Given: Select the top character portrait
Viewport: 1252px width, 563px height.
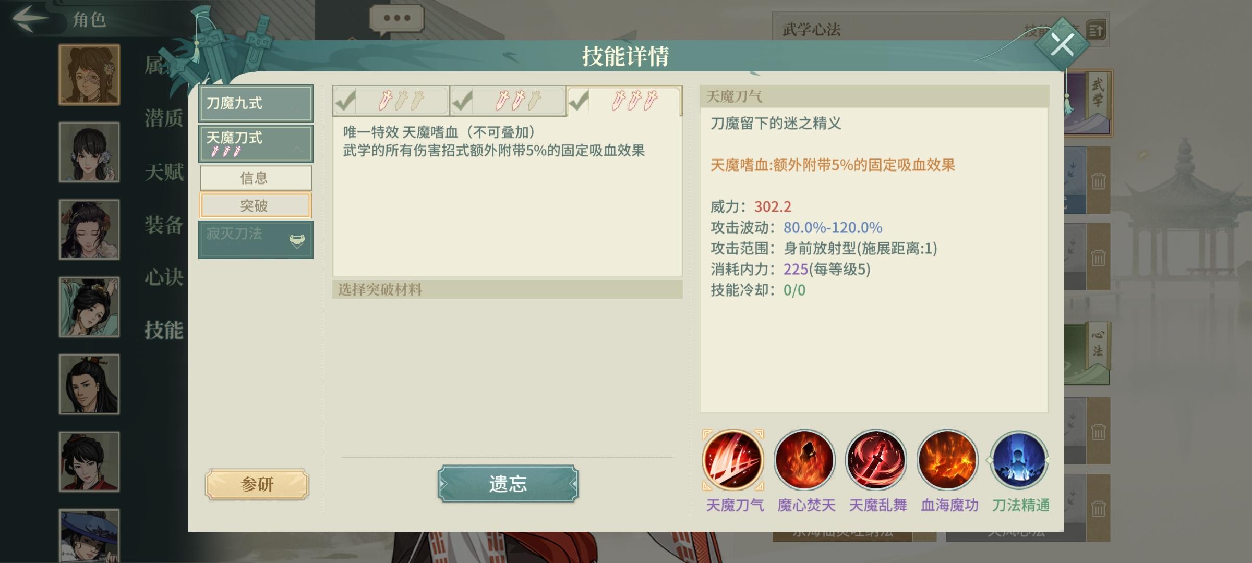Looking at the screenshot, I should pyautogui.click(x=89, y=75).
